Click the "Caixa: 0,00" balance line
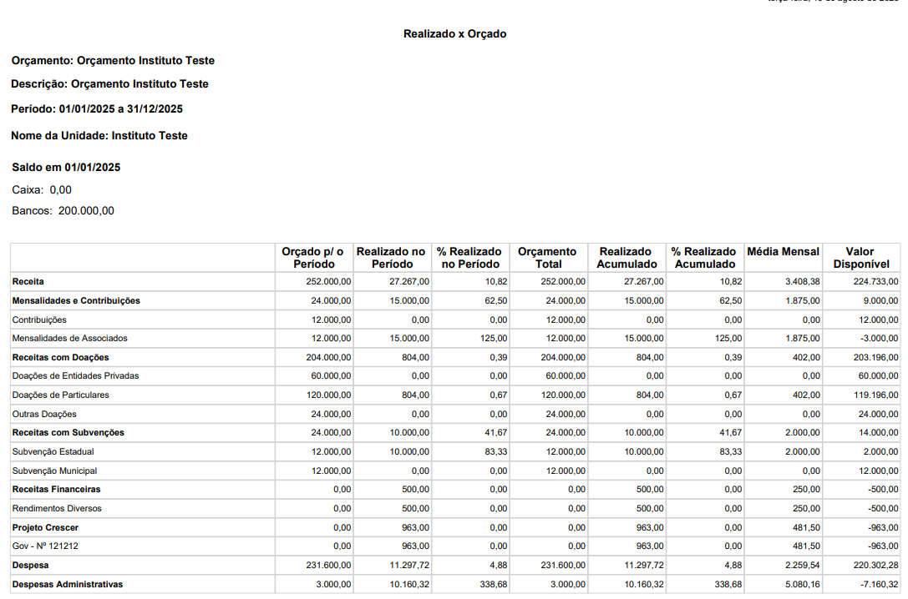This screenshot has height=599, width=908. [42, 189]
